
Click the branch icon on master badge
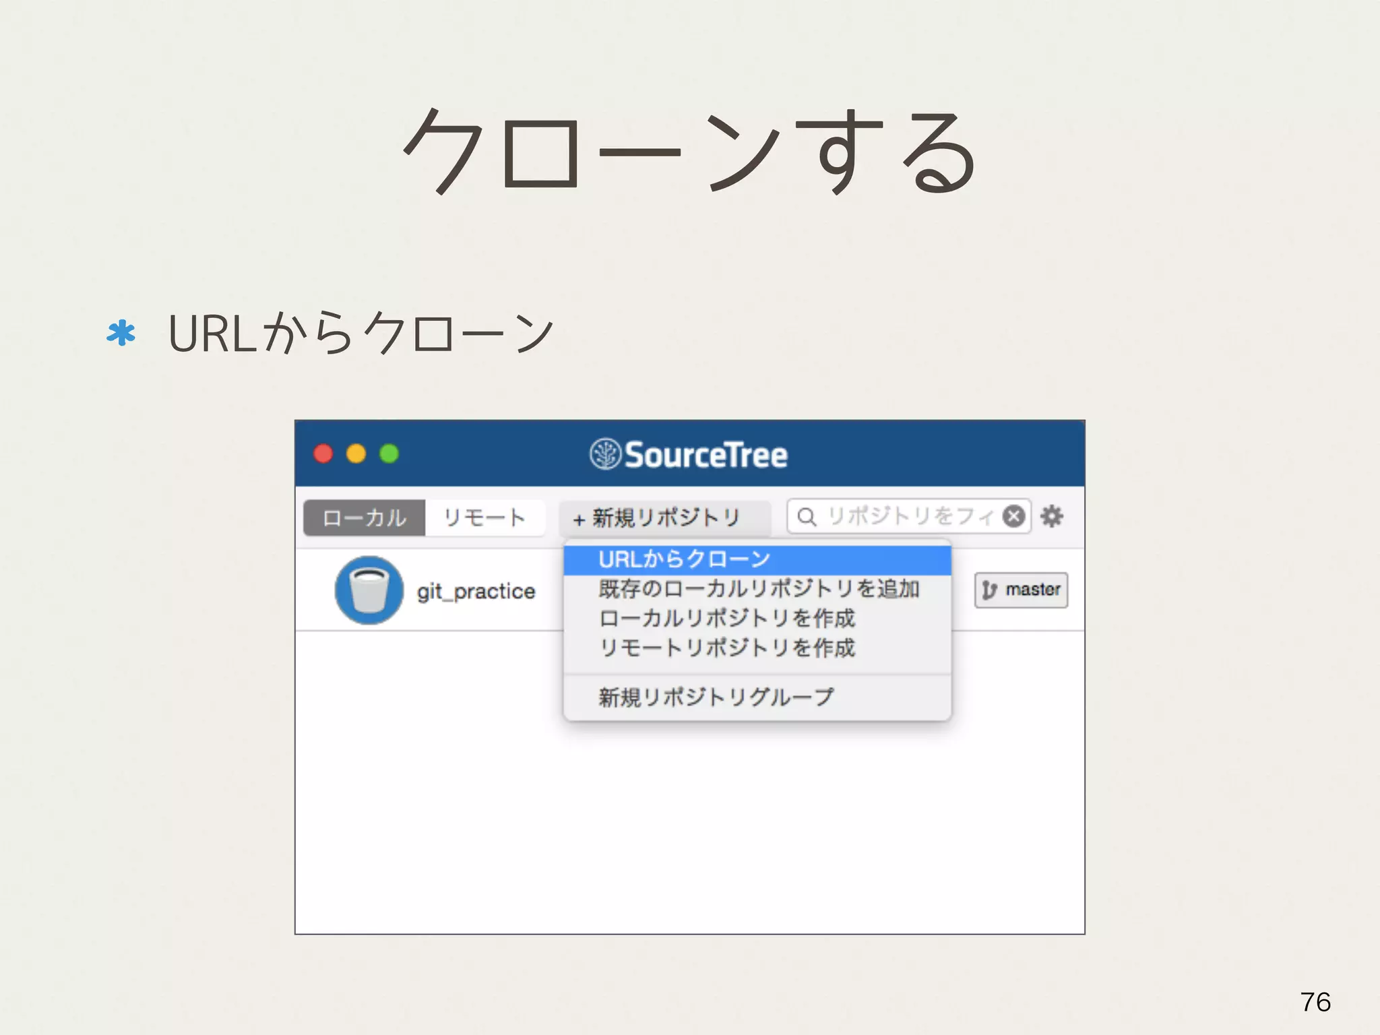click(x=989, y=590)
